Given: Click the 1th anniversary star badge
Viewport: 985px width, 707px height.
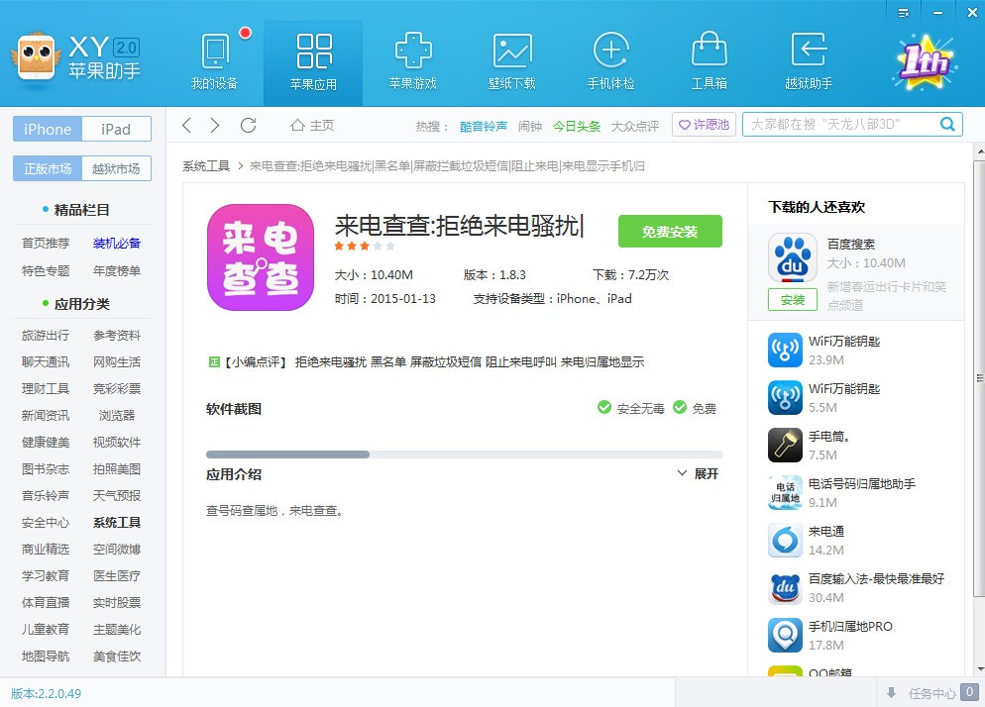Looking at the screenshot, I should [925, 62].
